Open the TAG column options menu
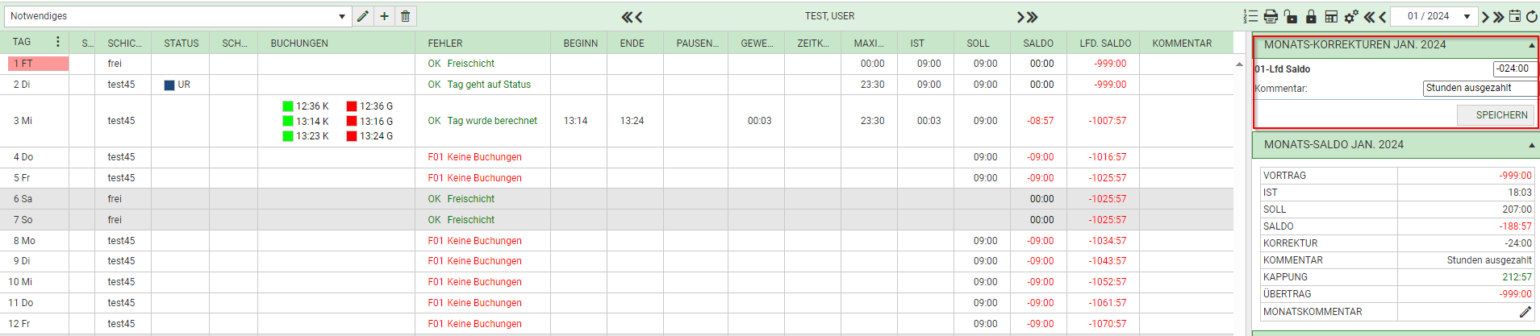Viewport: 1540px width, 336px height. tap(57, 42)
